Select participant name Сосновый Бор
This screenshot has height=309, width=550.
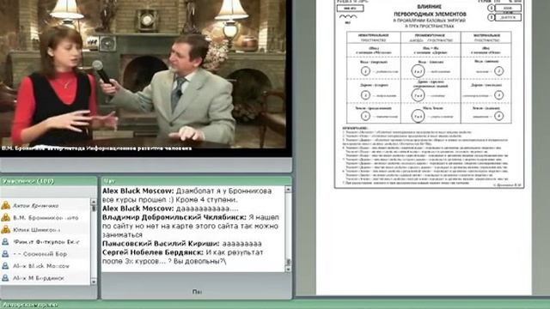click(40, 254)
